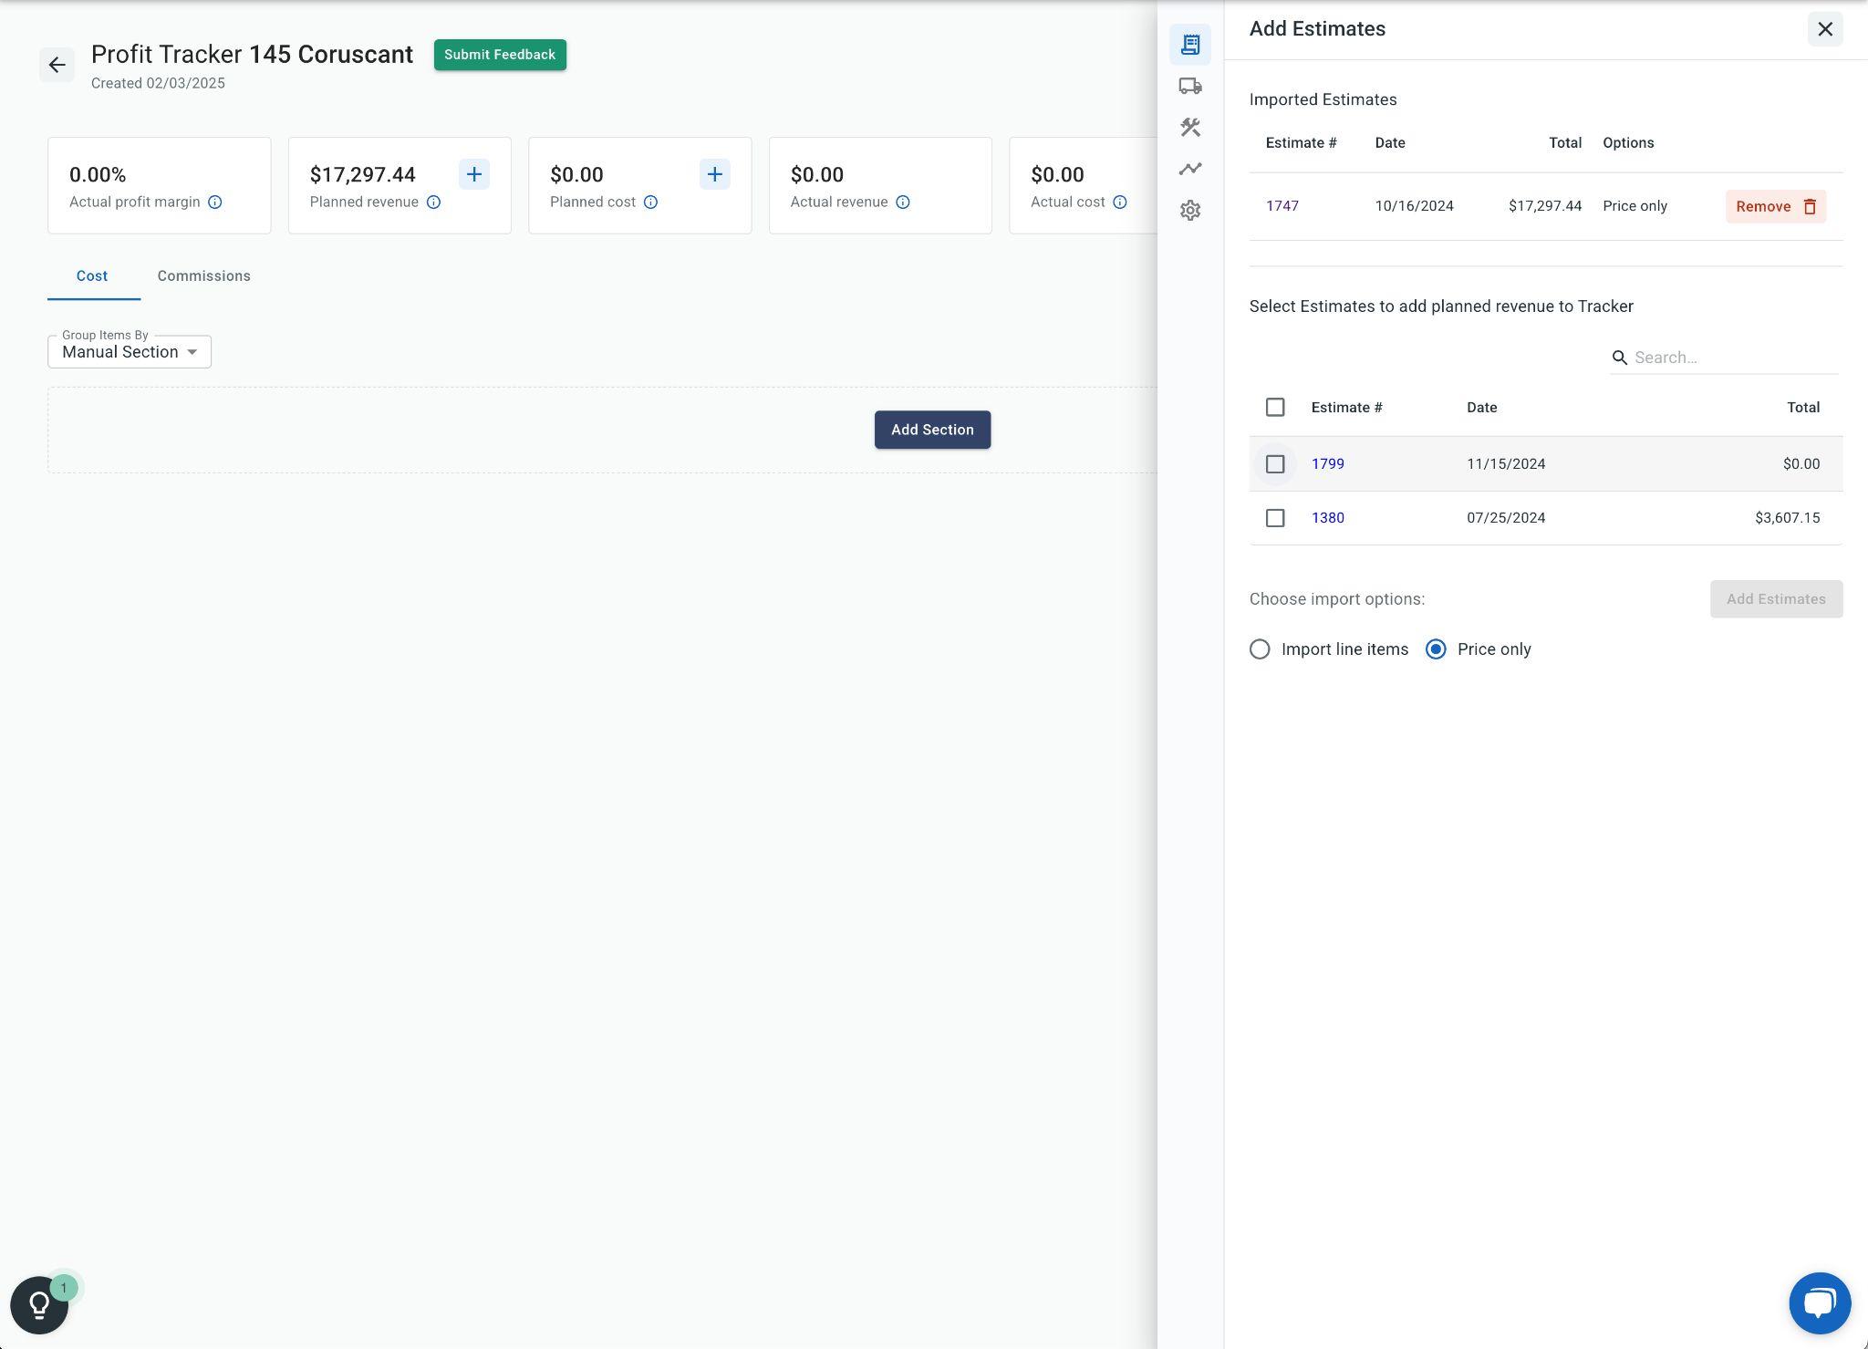Add planned cost with plus icon

(x=714, y=174)
